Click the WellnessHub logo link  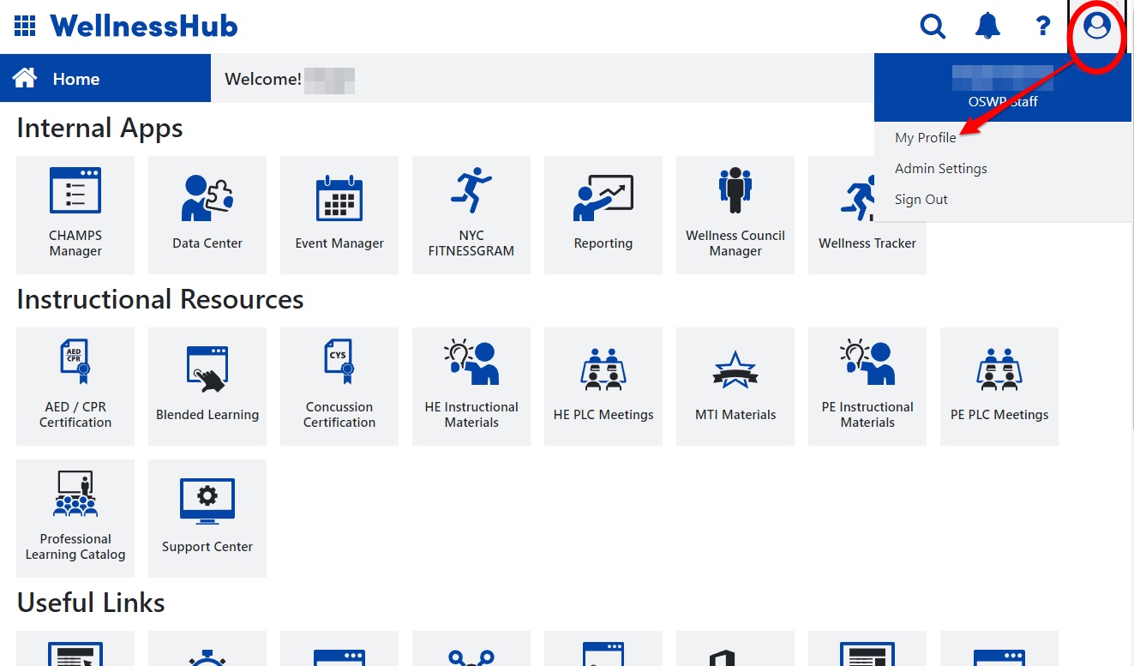(143, 27)
